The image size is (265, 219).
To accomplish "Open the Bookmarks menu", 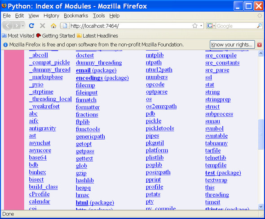I will [76, 16].
